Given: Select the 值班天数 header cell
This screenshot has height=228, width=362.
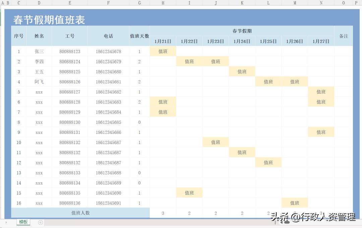Looking at the screenshot, I should (x=139, y=36).
